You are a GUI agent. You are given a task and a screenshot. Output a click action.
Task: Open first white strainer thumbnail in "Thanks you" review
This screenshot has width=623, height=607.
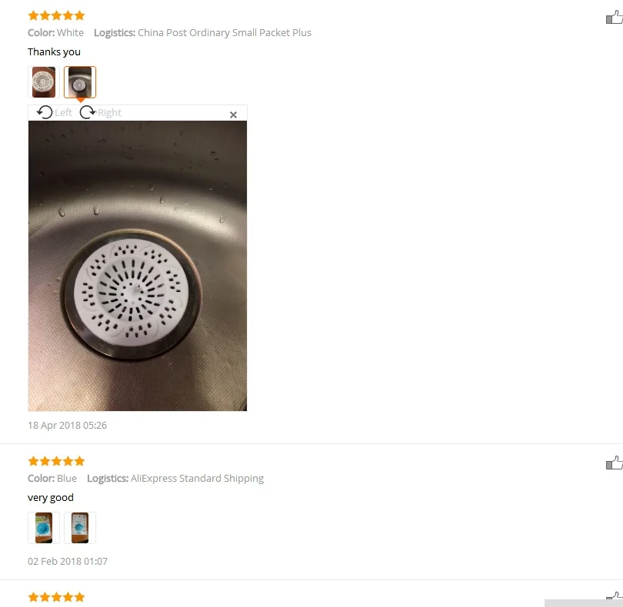44,82
